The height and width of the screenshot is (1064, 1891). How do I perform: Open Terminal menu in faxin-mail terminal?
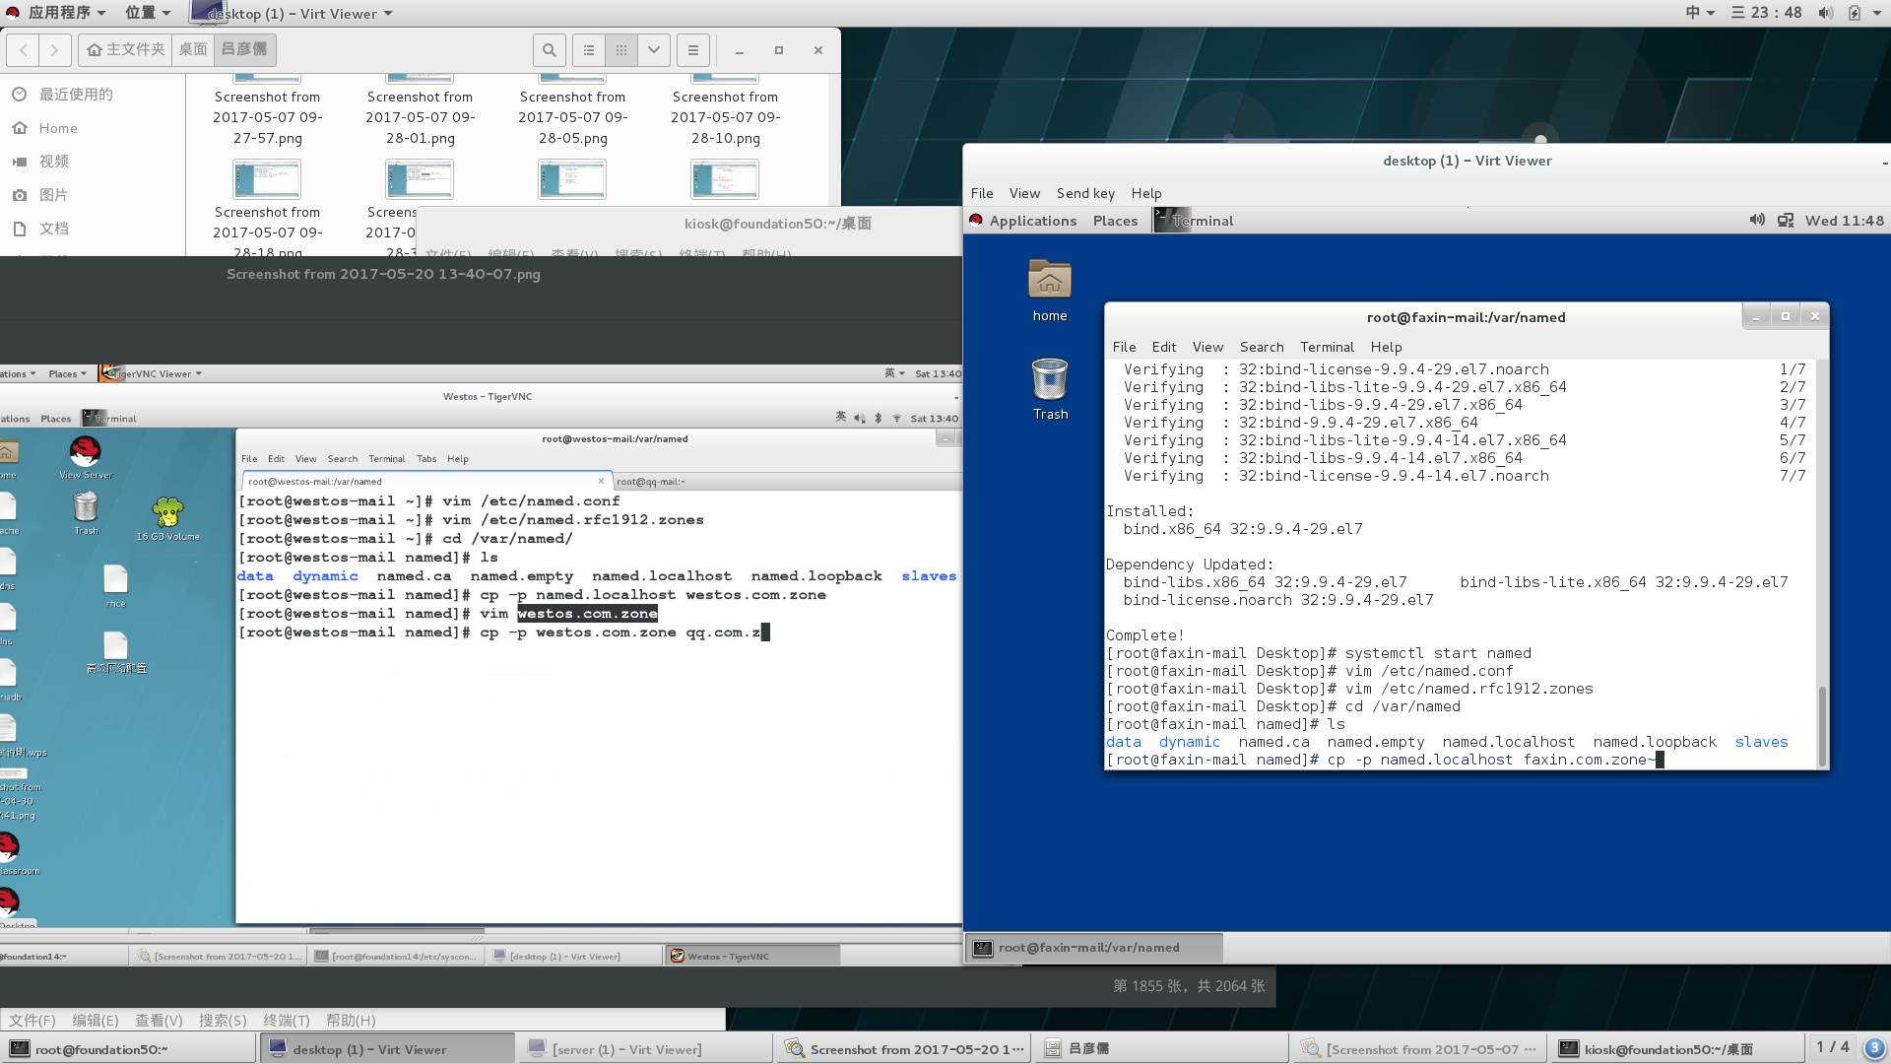(1327, 347)
